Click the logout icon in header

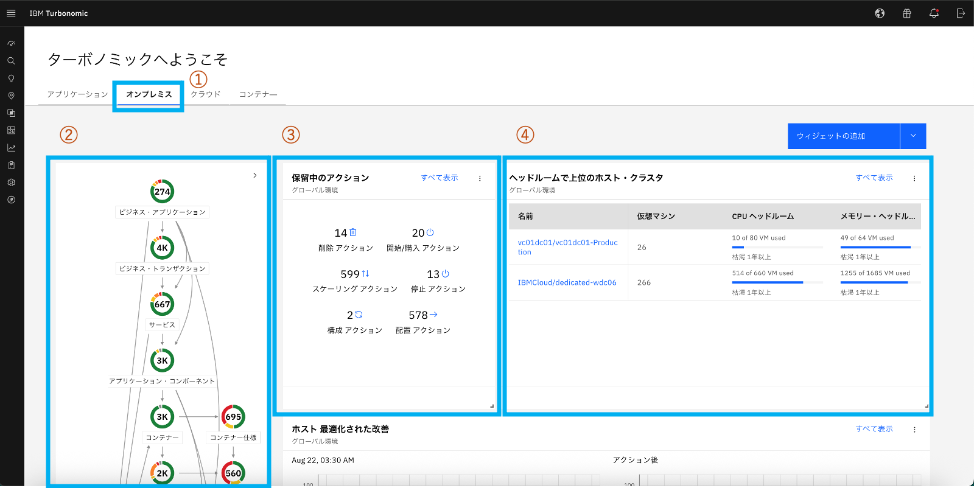[961, 13]
